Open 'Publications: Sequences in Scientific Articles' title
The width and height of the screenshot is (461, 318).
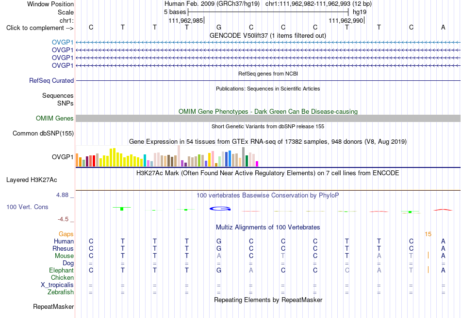pos(268,89)
